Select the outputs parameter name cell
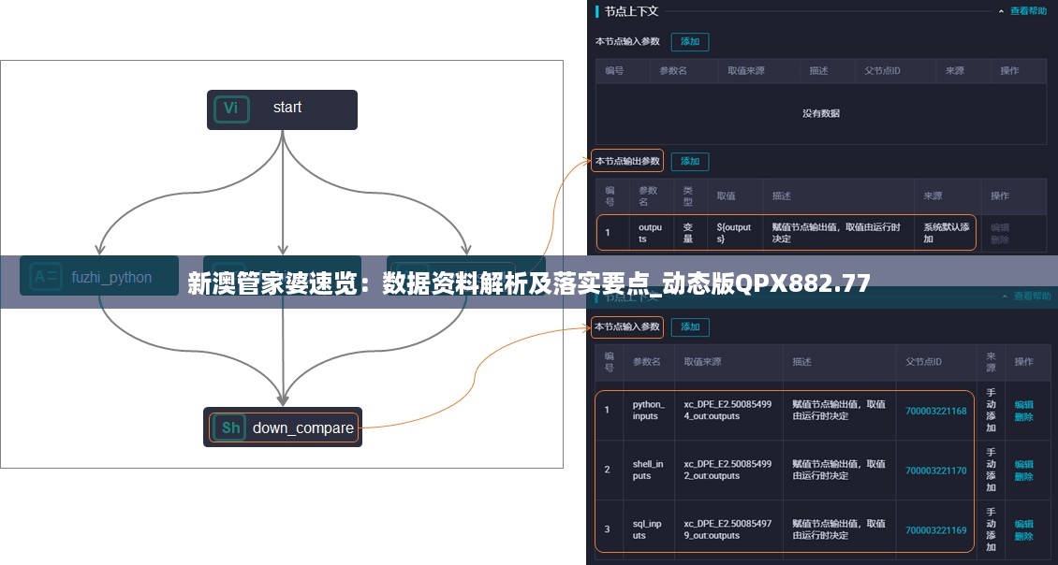The image size is (1058, 565). [651, 233]
